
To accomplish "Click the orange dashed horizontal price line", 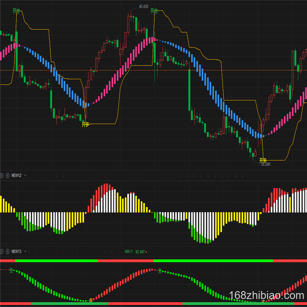I will pyautogui.click(x=120, y=71).
